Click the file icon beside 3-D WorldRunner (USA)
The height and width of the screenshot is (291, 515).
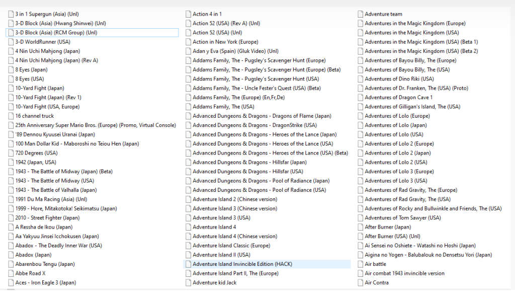[11, 42]
